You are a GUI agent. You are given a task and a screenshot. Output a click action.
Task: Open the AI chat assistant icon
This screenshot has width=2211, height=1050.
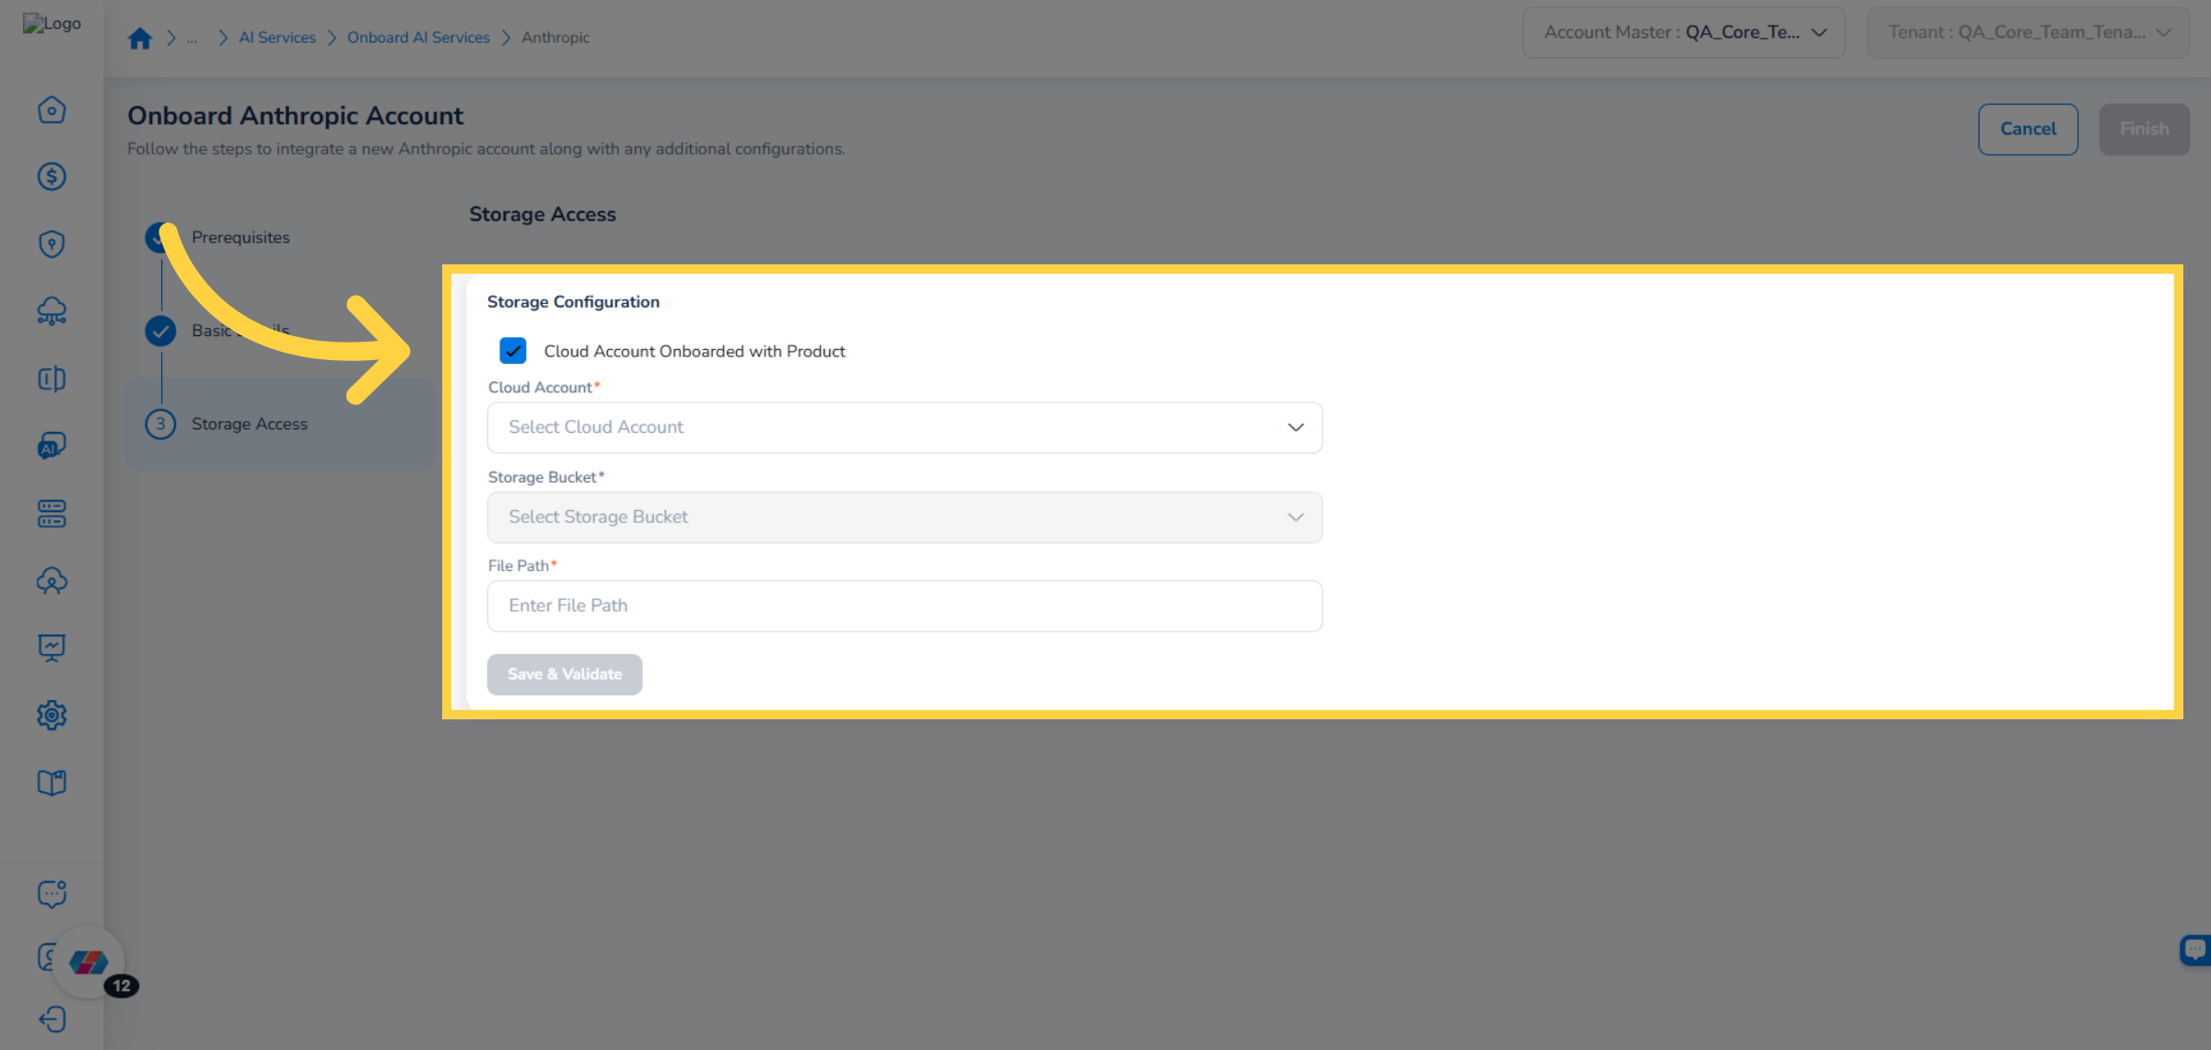(x=52, y=445)
